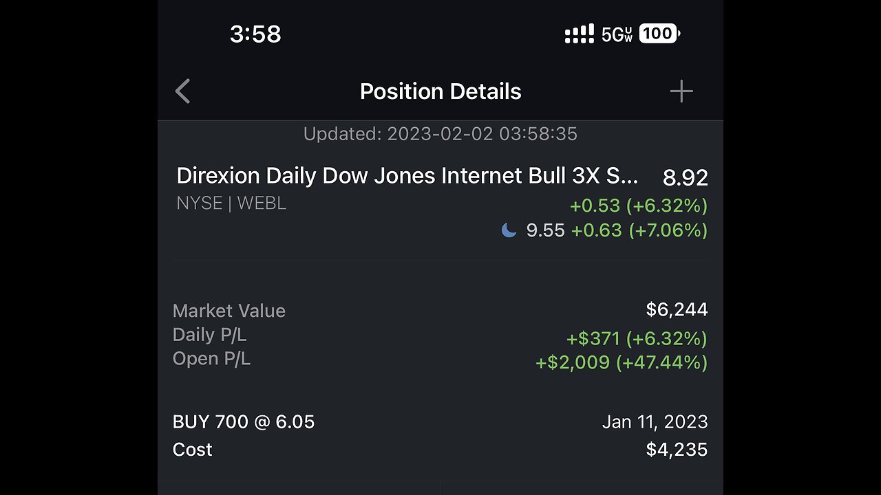This screenshot has width=881, height=495.
Task: Select the Market Value label
Action: pos(229,311)
